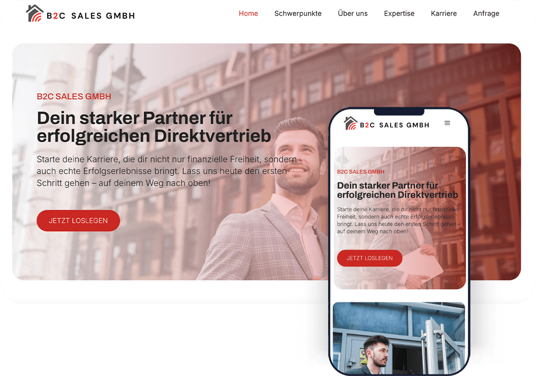Select the Home menu item

coord(248,13)
